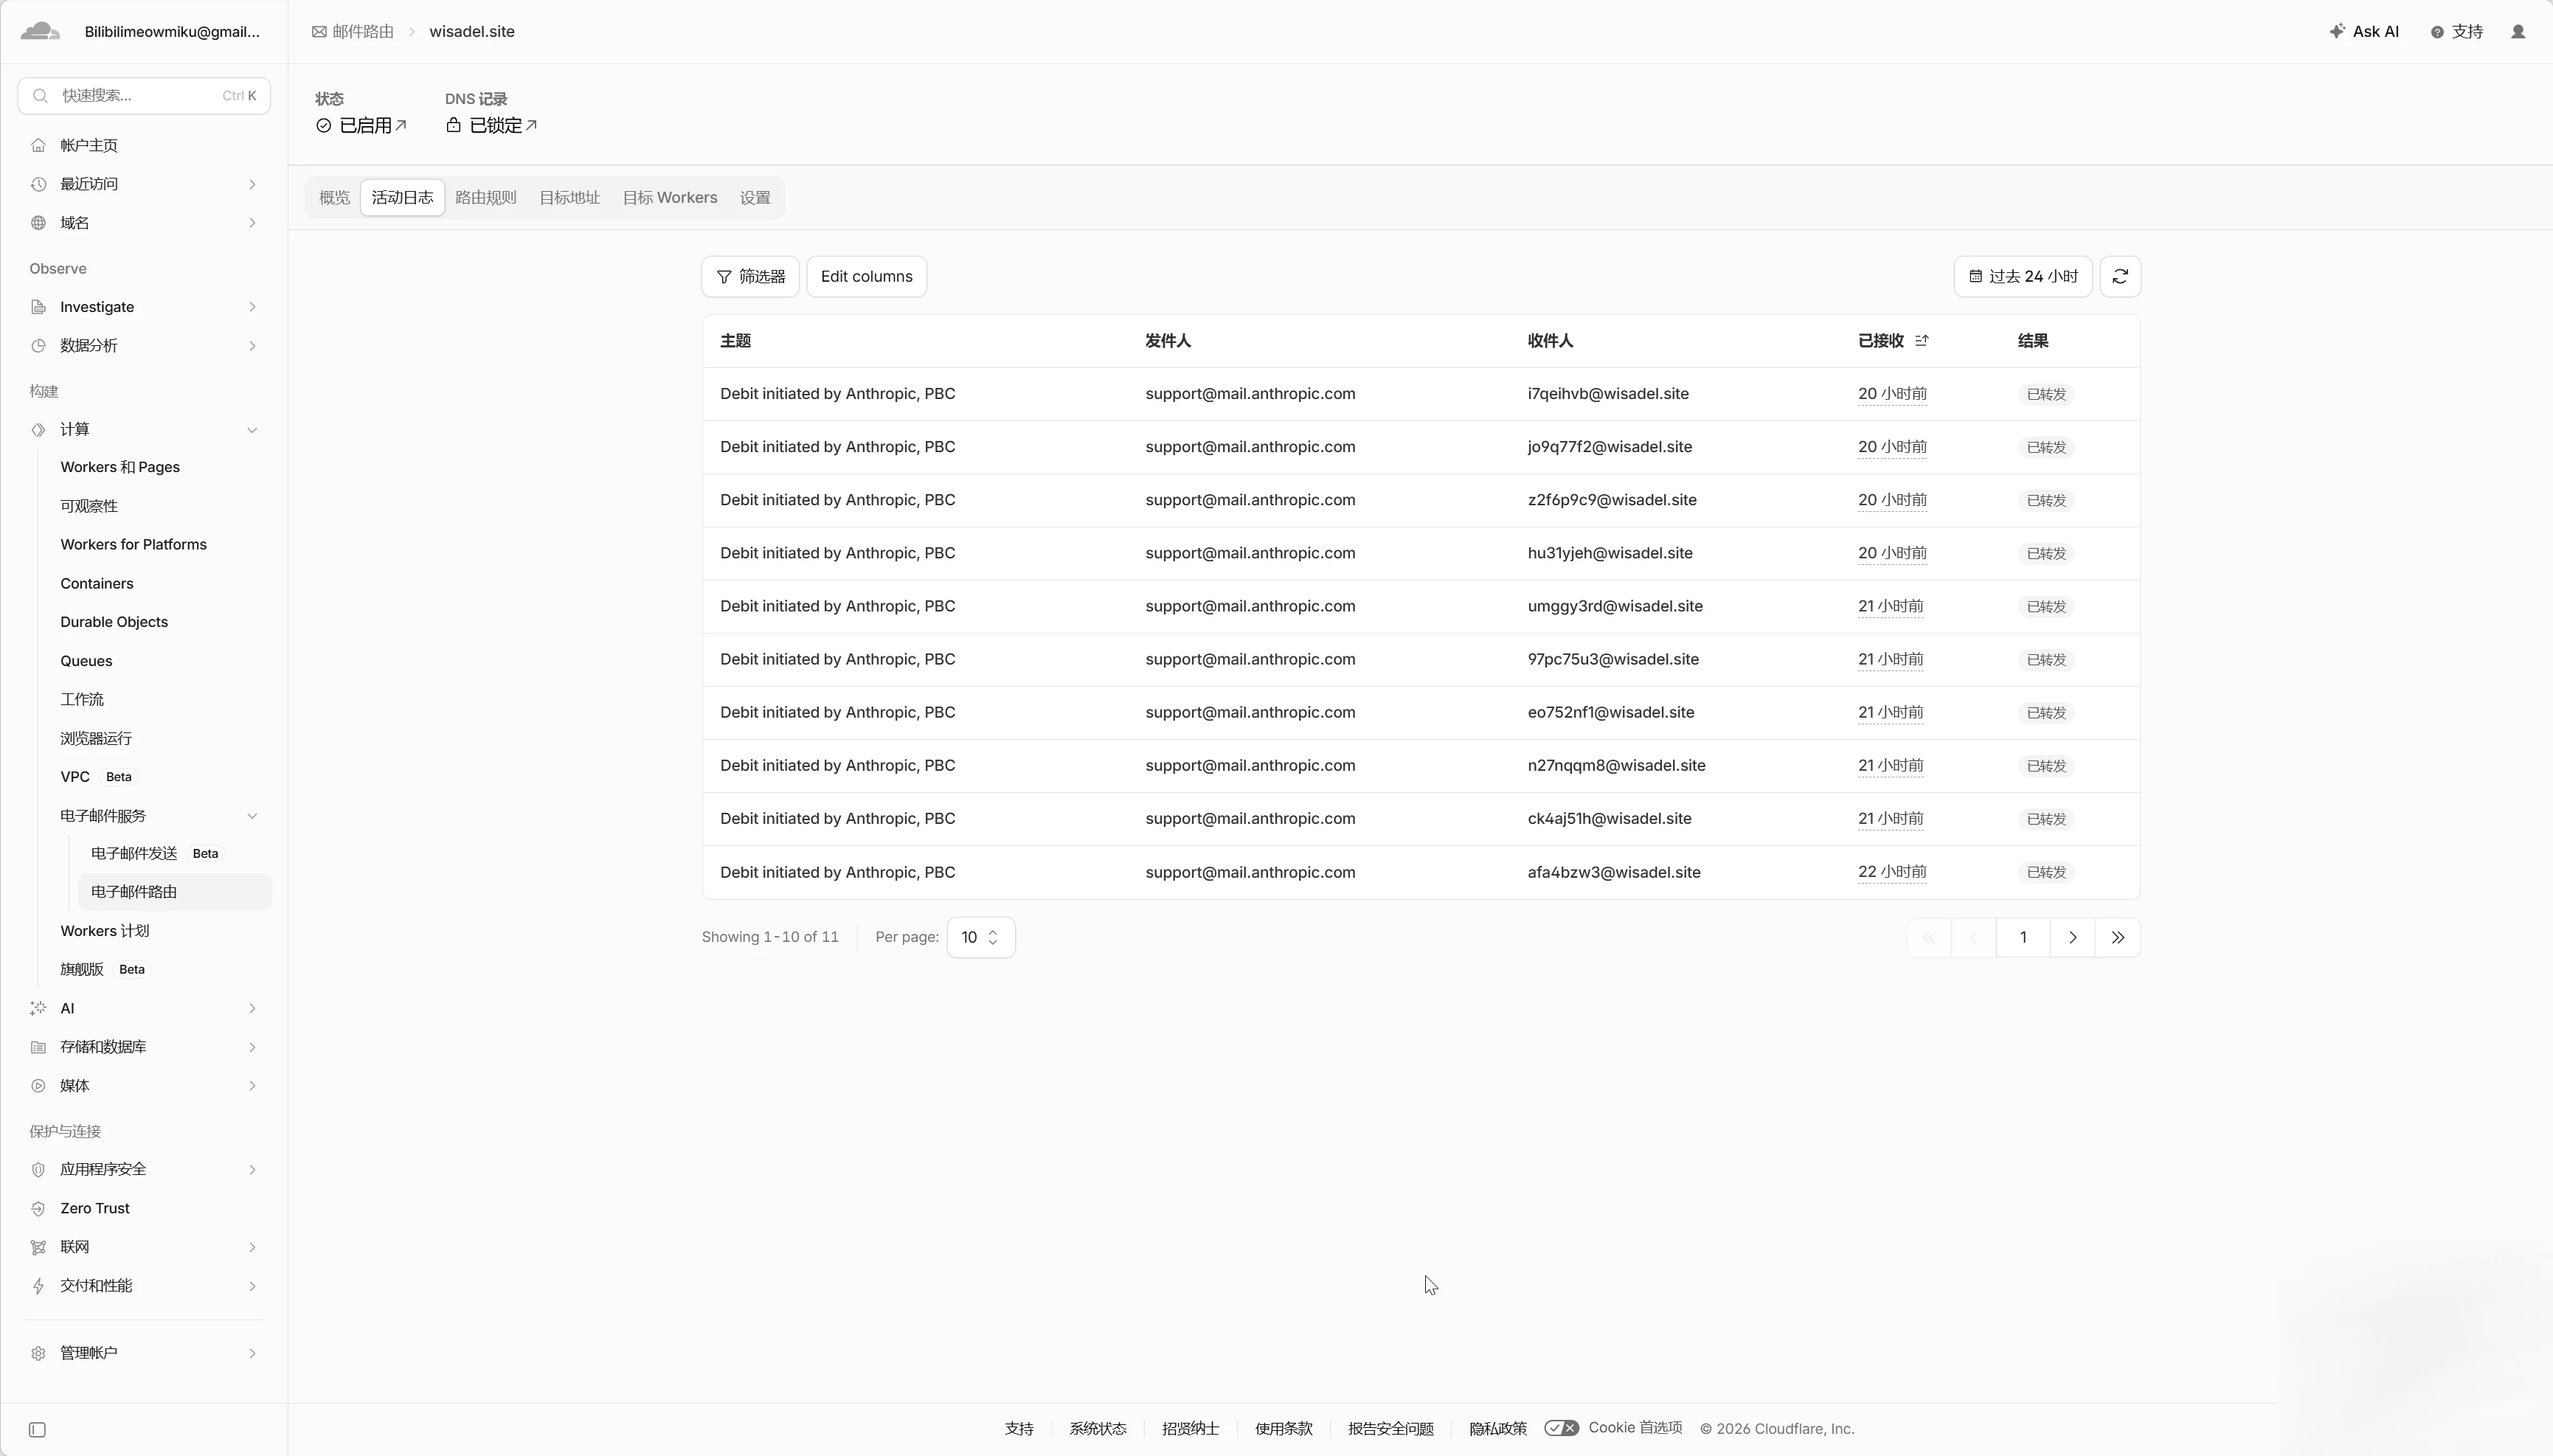Expand the 管理帐户 chevron
Image resolution: width=2553 pixels, height=1456 pixels.
point(252,1353)
